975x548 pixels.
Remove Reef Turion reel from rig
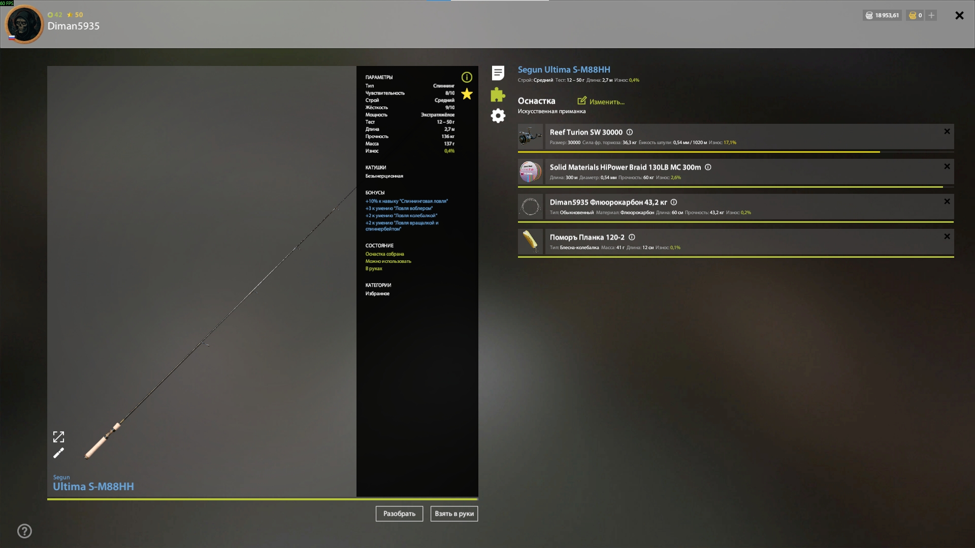pyautogui.click(x=947, y=131)
